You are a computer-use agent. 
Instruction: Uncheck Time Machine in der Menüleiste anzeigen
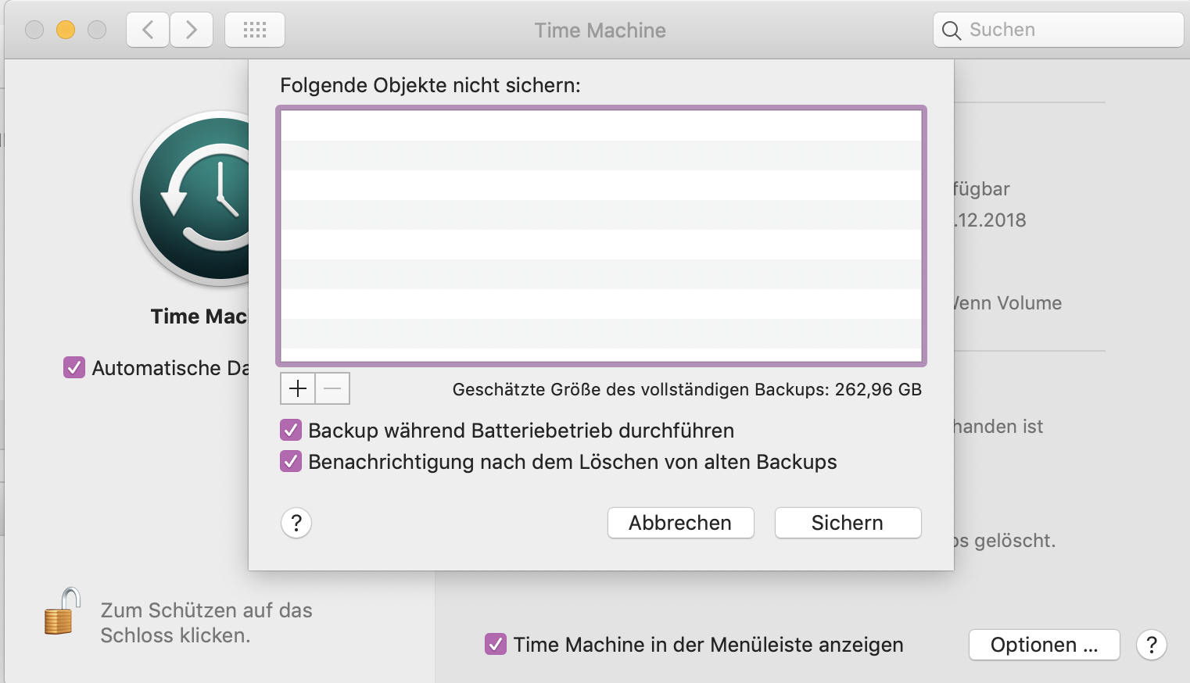click(x=495, y=645)
